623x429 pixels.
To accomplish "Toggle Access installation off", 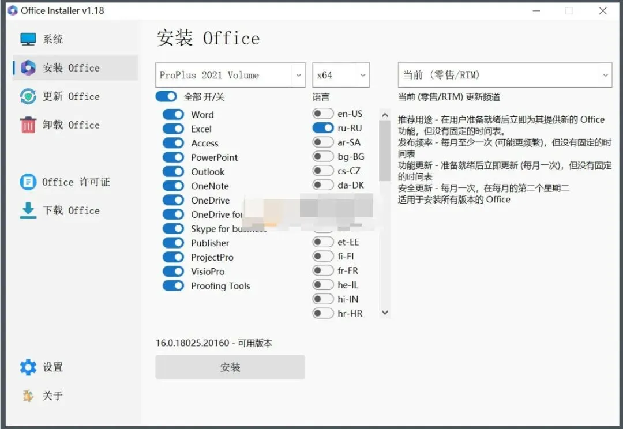I will (x=173, y=143).
